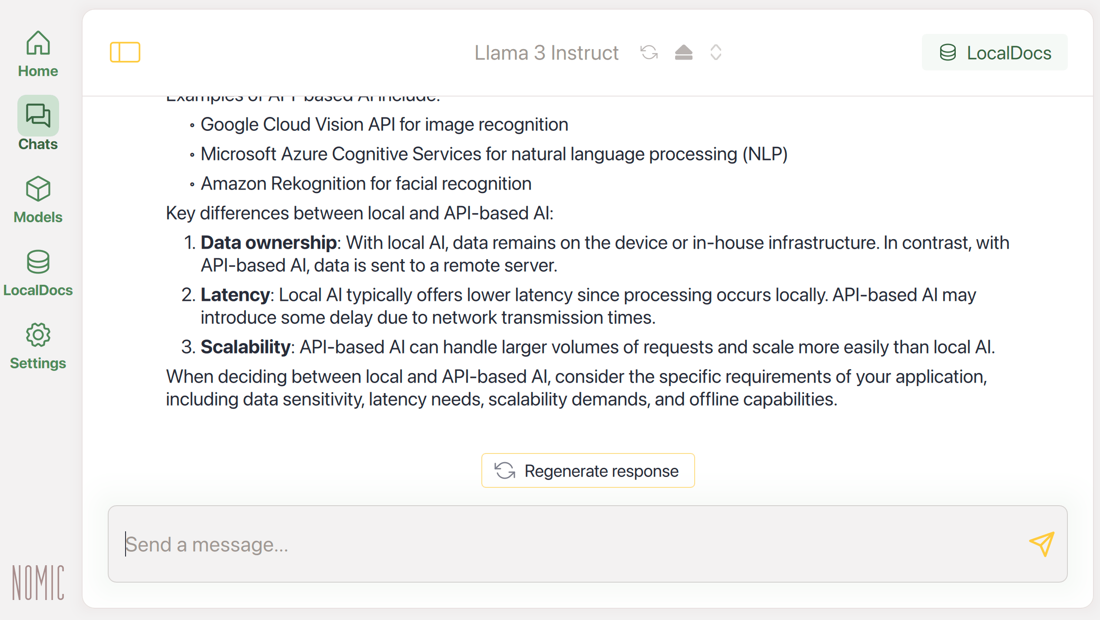Open the Home view in sidebar
Image resolution: width=1100 pixels, height=620 pixels.
[x=38, y=54]
